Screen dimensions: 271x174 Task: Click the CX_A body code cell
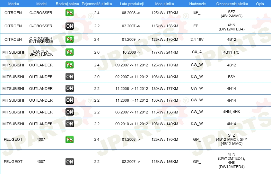(x=197, y=52)
